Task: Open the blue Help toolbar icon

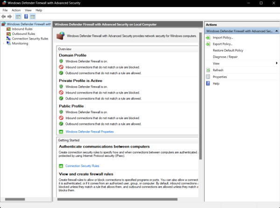Action: [26, 17]
